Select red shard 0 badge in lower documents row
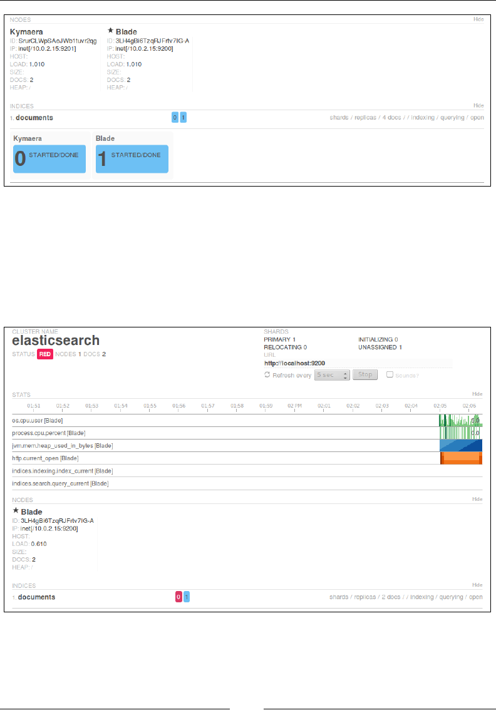This screenshot has height=715, width=496. click(x=178, y=597)
